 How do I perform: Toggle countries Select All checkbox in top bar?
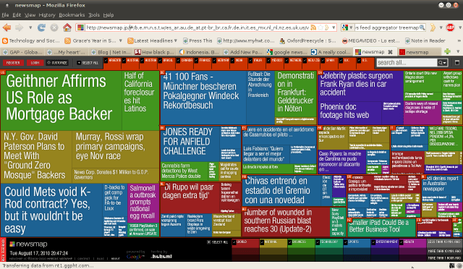pyautogui.click(x=79, y=63)
